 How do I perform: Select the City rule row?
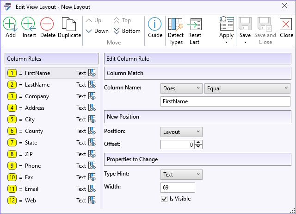51,120
